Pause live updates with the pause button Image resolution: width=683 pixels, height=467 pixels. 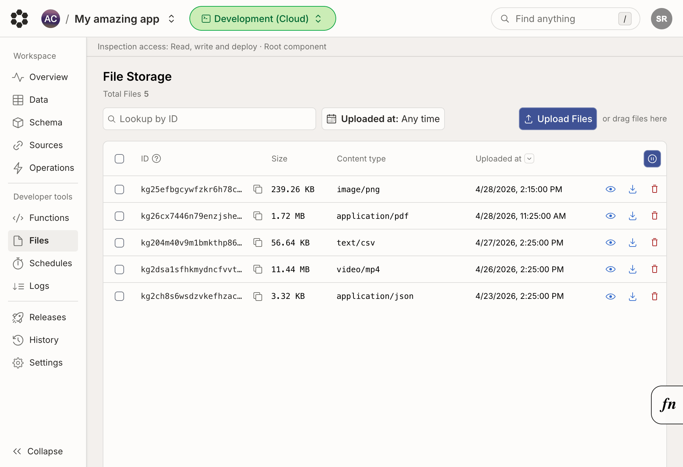652,159
